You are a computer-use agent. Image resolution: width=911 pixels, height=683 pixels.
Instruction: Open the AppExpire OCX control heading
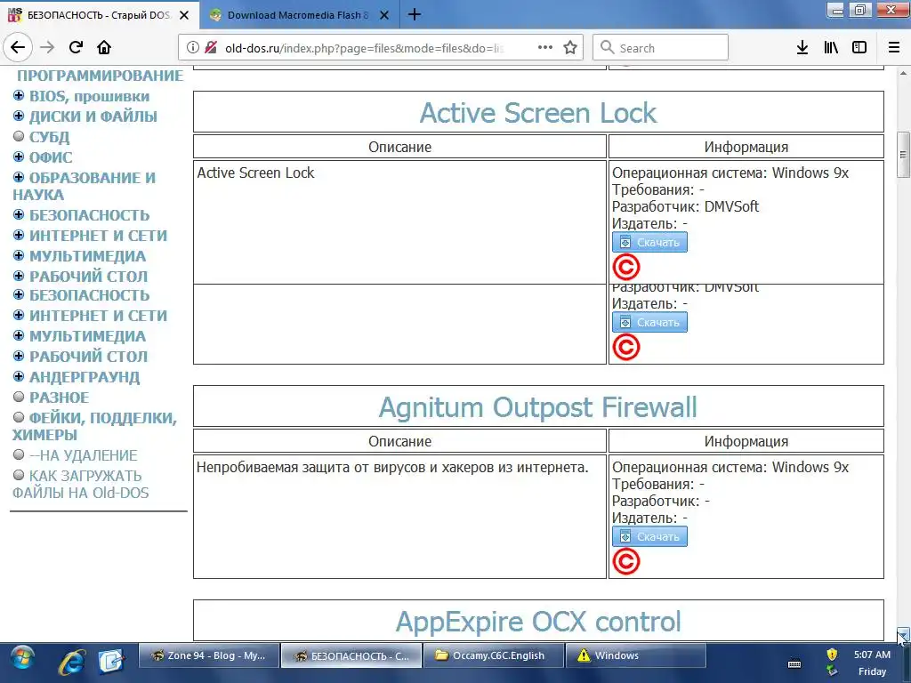[x=538, y=622]
